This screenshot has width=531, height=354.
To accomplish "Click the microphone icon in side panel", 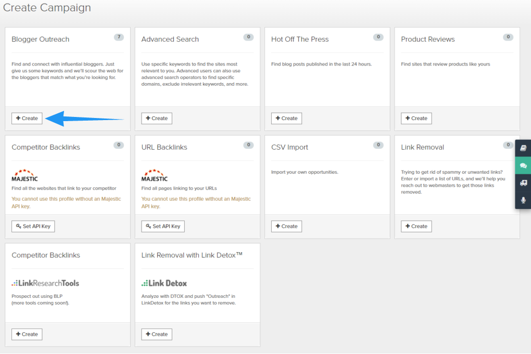I will pos(523,200).
